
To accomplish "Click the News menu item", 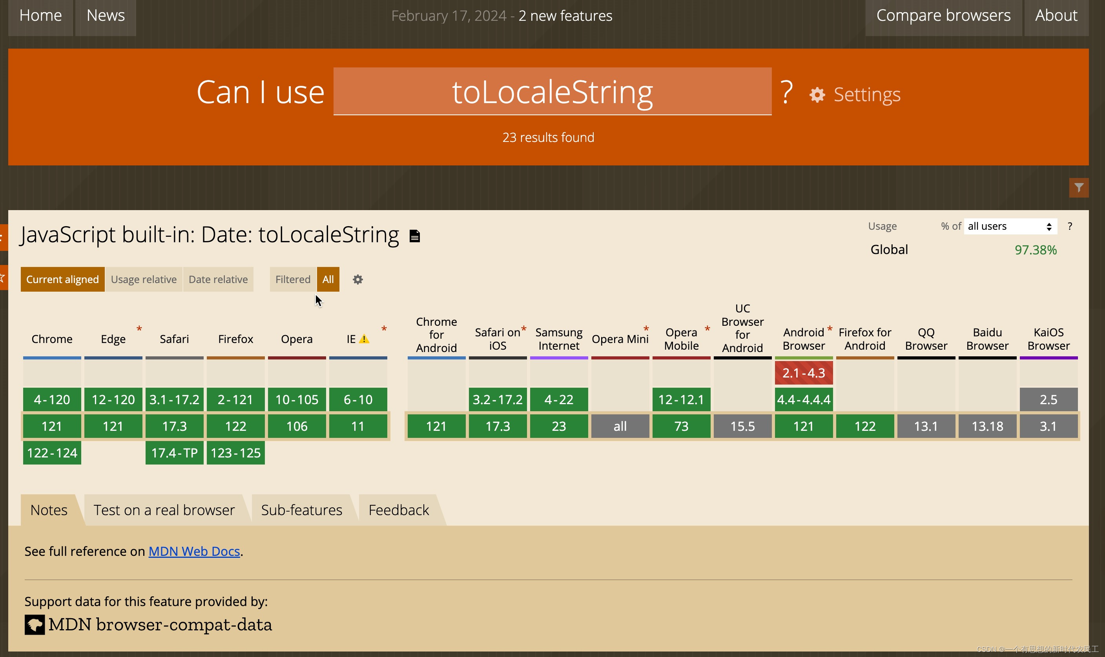I will coord(105,15).
